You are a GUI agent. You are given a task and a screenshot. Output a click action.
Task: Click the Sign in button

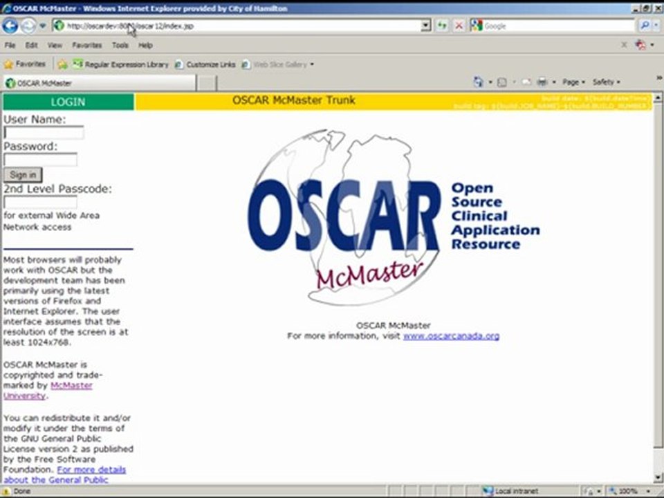coord(23,175)
